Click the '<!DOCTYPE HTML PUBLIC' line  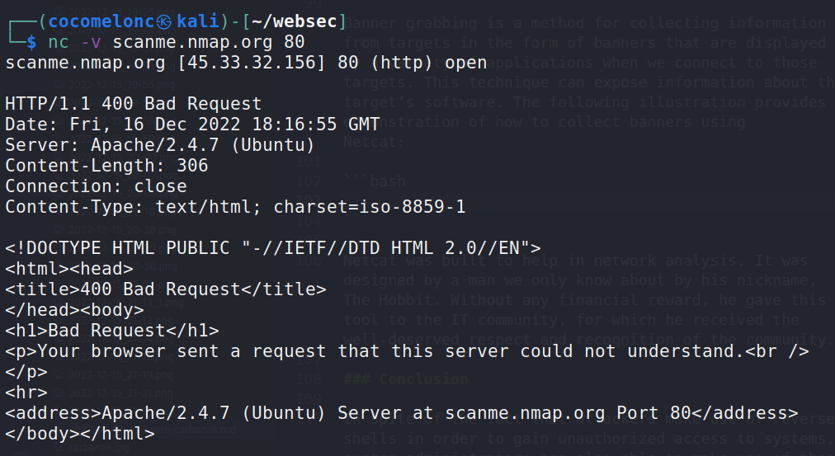click(x=272, y=248)
